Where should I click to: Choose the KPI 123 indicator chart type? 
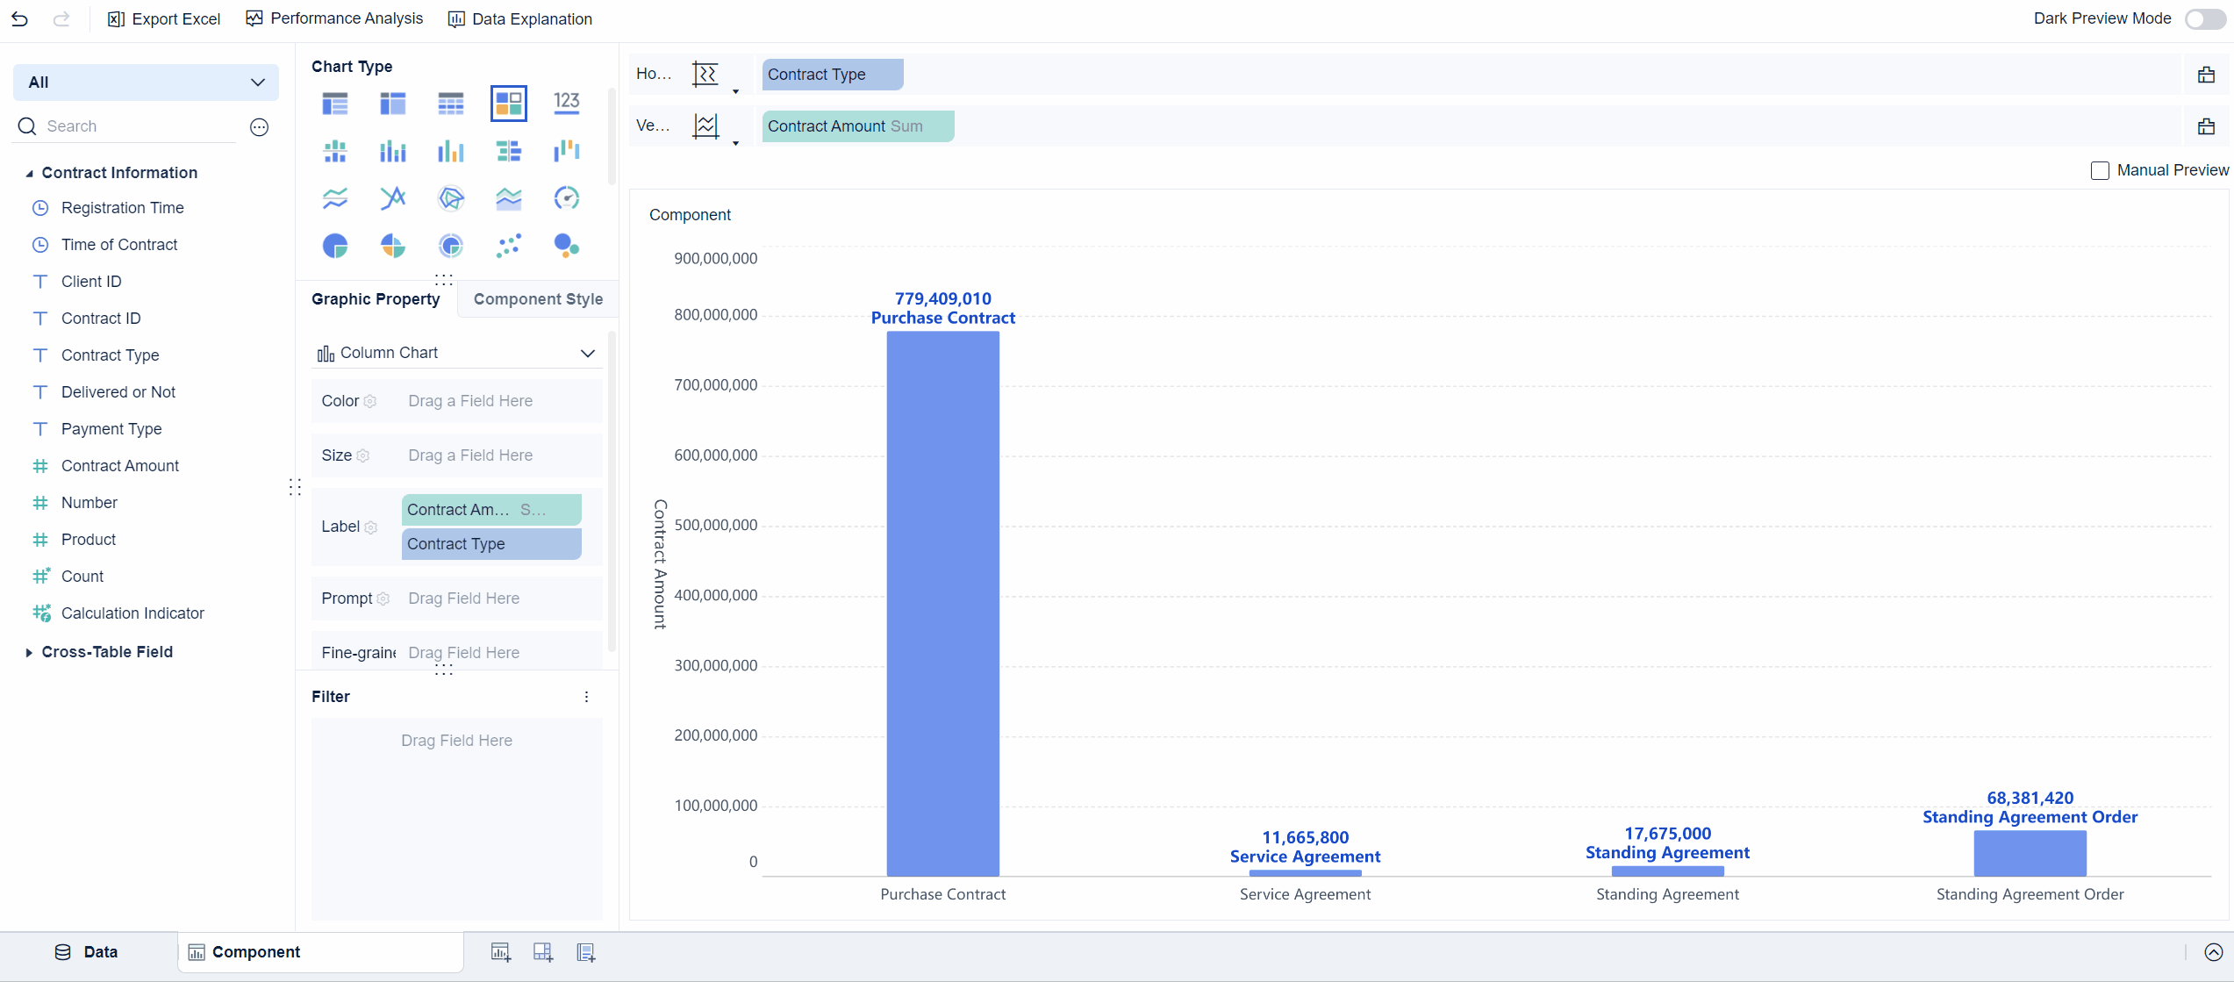(x=567, y=103)
